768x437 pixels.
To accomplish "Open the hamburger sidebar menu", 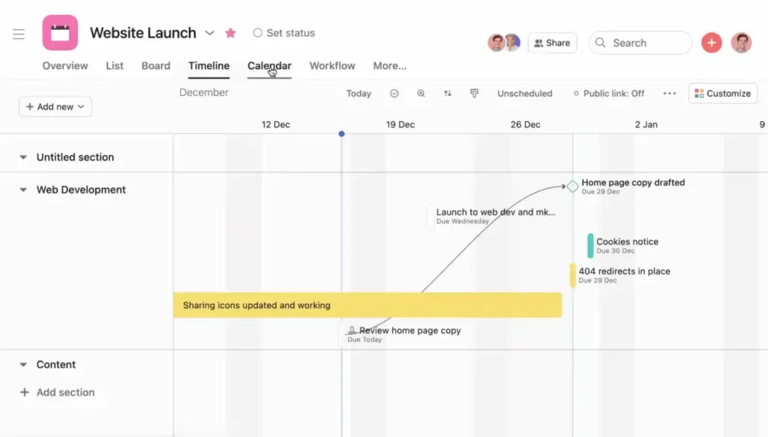I will (19, 34).
